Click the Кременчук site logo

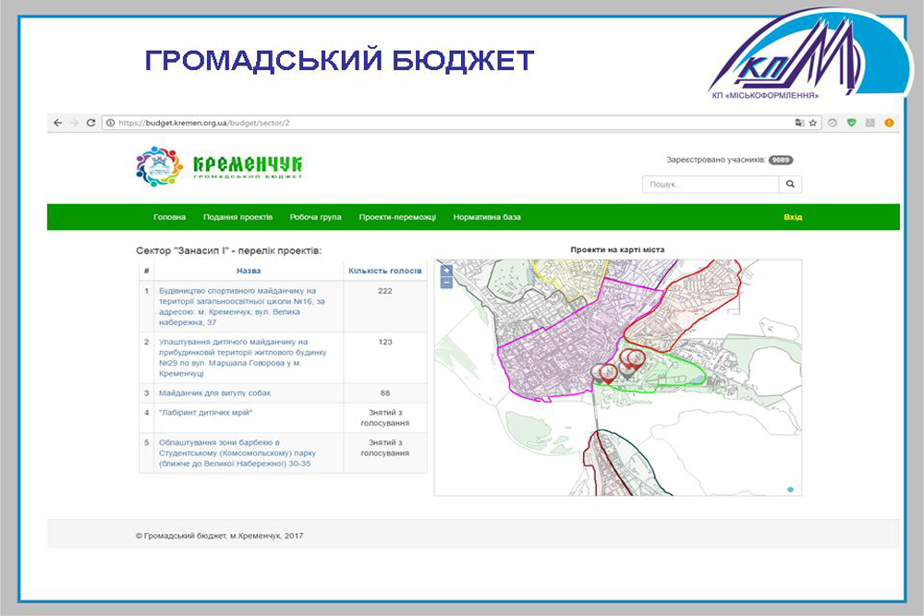click(x=219, y=166)
